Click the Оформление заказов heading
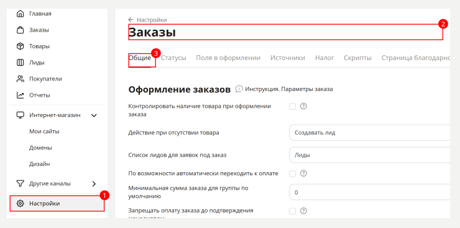The image size is (460, 228). tap(180, 89)
